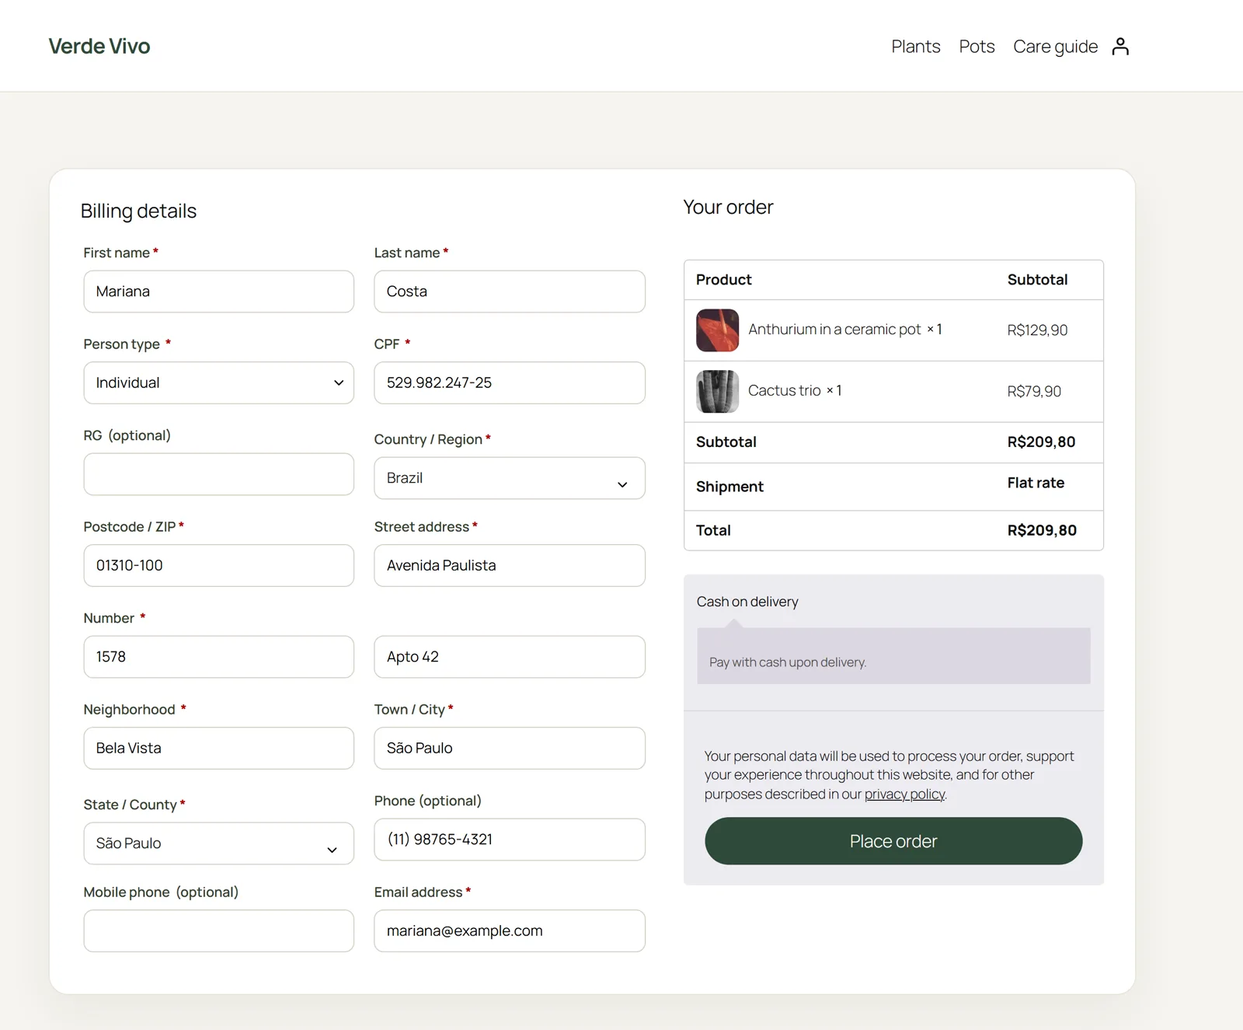The height and width of the screenshot is (1030, 1243).
Task: Click the Place order button
Action: click(893, 841)
